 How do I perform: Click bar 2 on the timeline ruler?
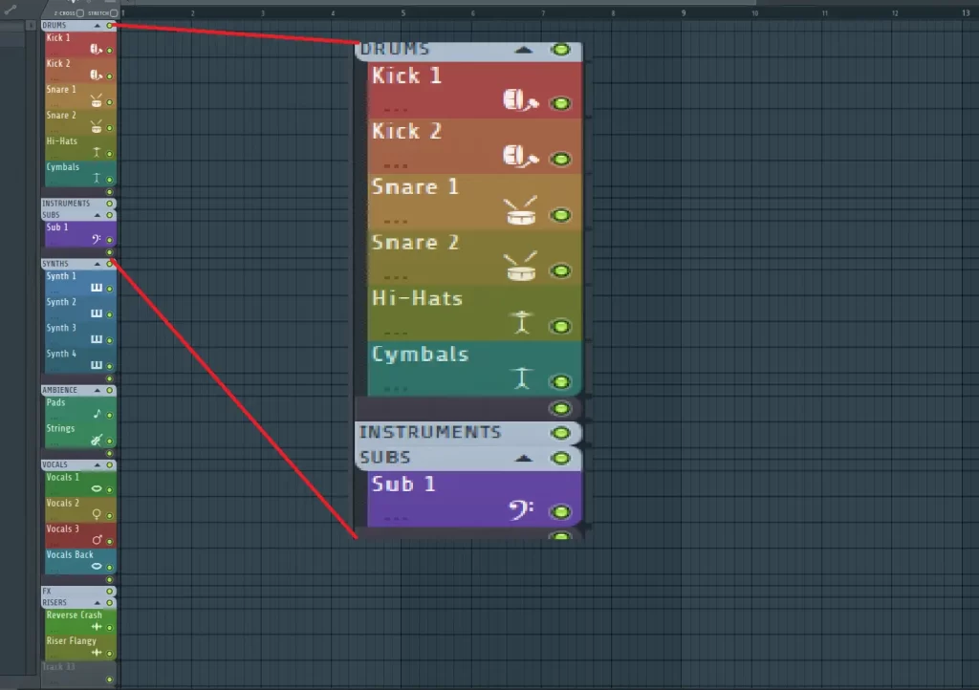pos(192,12)
